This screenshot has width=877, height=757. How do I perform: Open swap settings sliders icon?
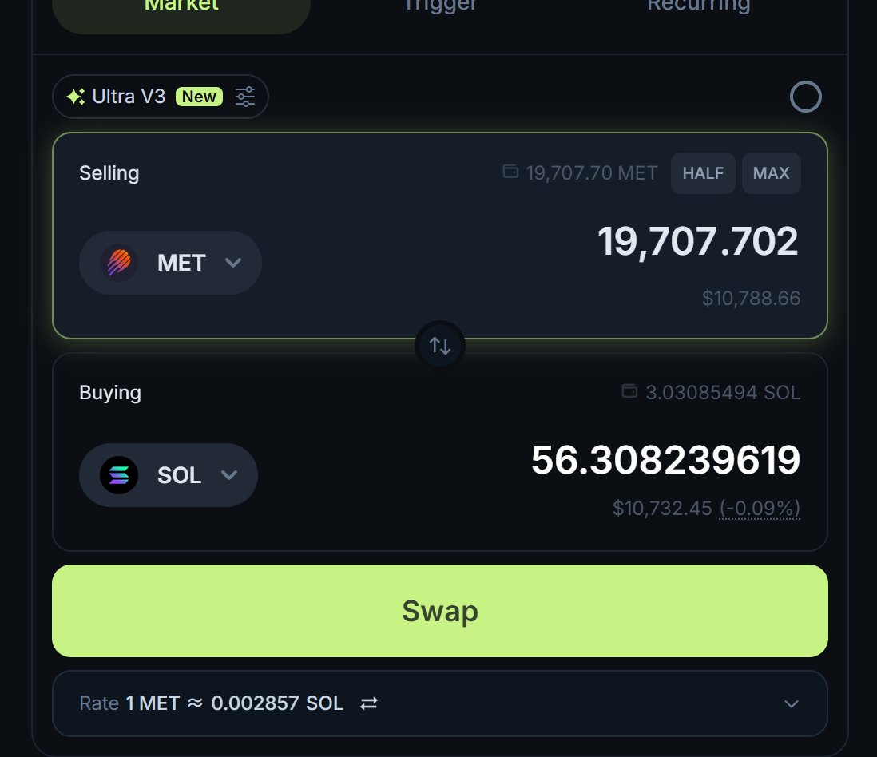tap(245, 97)
